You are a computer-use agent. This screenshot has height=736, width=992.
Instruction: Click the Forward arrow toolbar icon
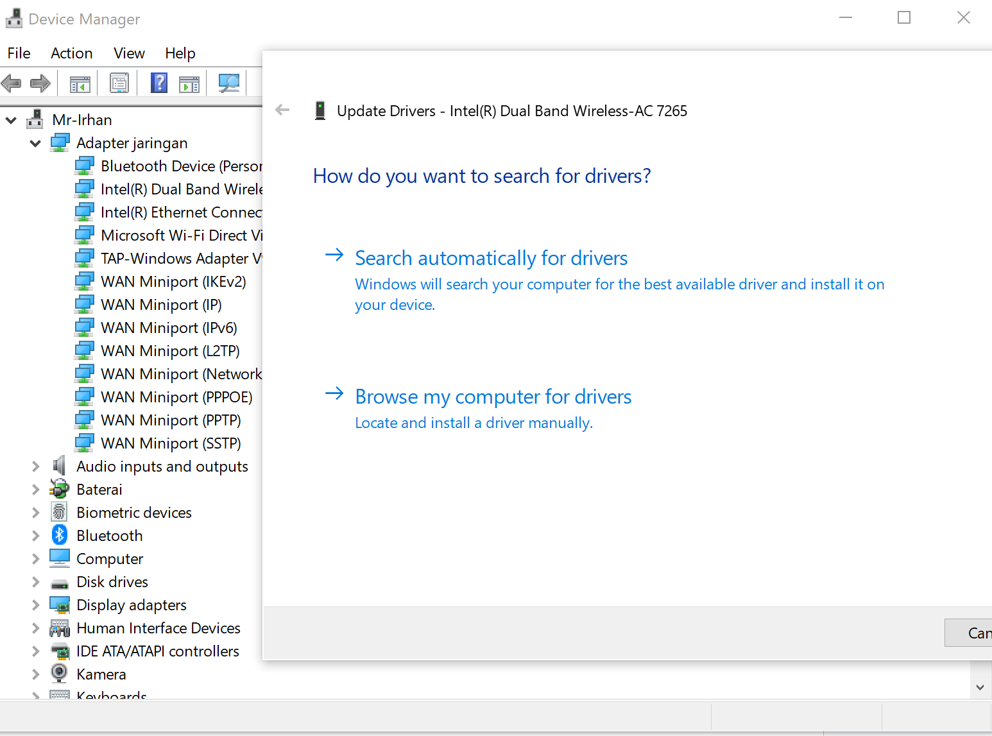click(40, 83)
